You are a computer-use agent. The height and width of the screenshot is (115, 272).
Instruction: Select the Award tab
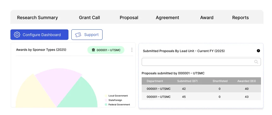tap(207, 18)
